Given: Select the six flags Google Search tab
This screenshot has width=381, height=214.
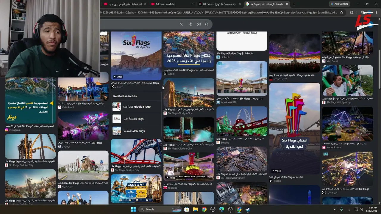Looking at the screenshot, I should click(x=267, y=4).
